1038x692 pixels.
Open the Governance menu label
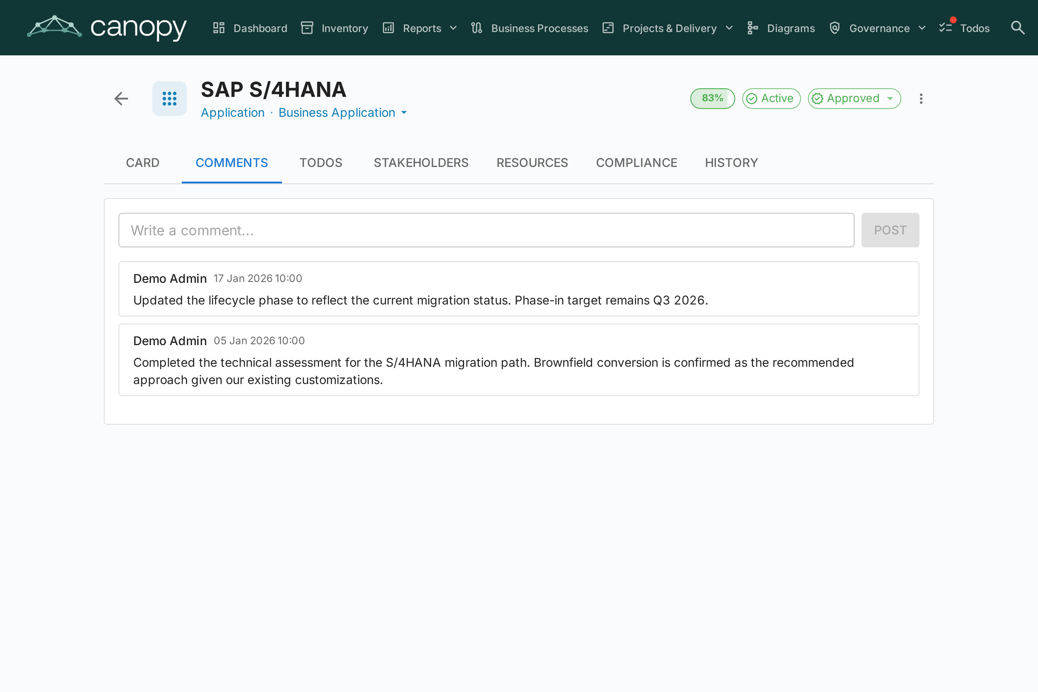coord(879,28)
